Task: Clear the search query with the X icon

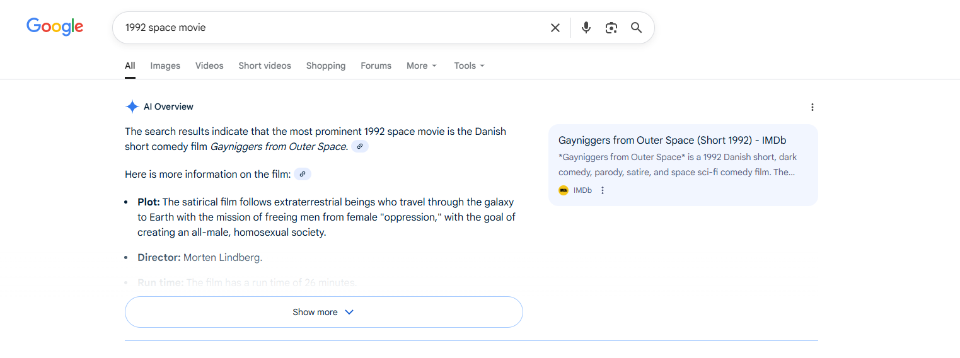Action: click(555, 28)
